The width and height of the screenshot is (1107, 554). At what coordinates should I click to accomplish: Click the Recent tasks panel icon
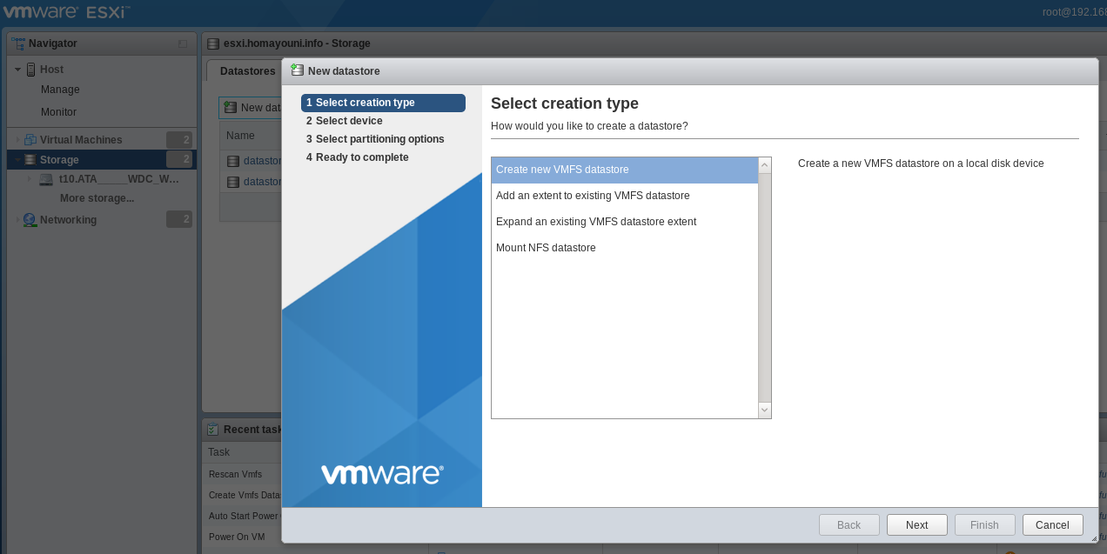tap(213, 429)
